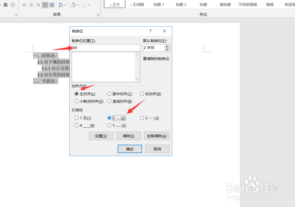Open the line spacing dropdown arrow
Viewport: 295px width, 207px height.
(65, 5)
